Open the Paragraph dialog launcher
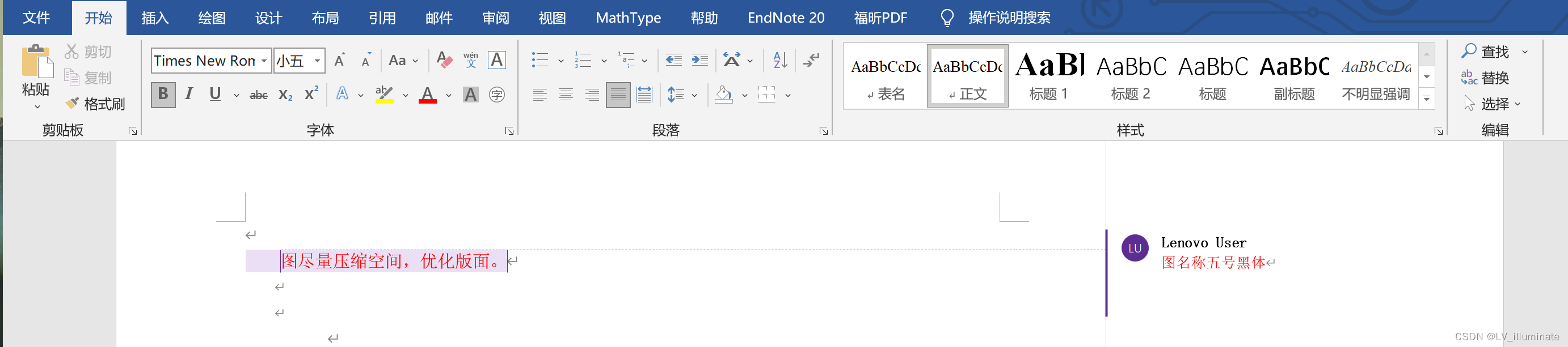The height and width of the screenshot is (347, 1568). point(823,131)
